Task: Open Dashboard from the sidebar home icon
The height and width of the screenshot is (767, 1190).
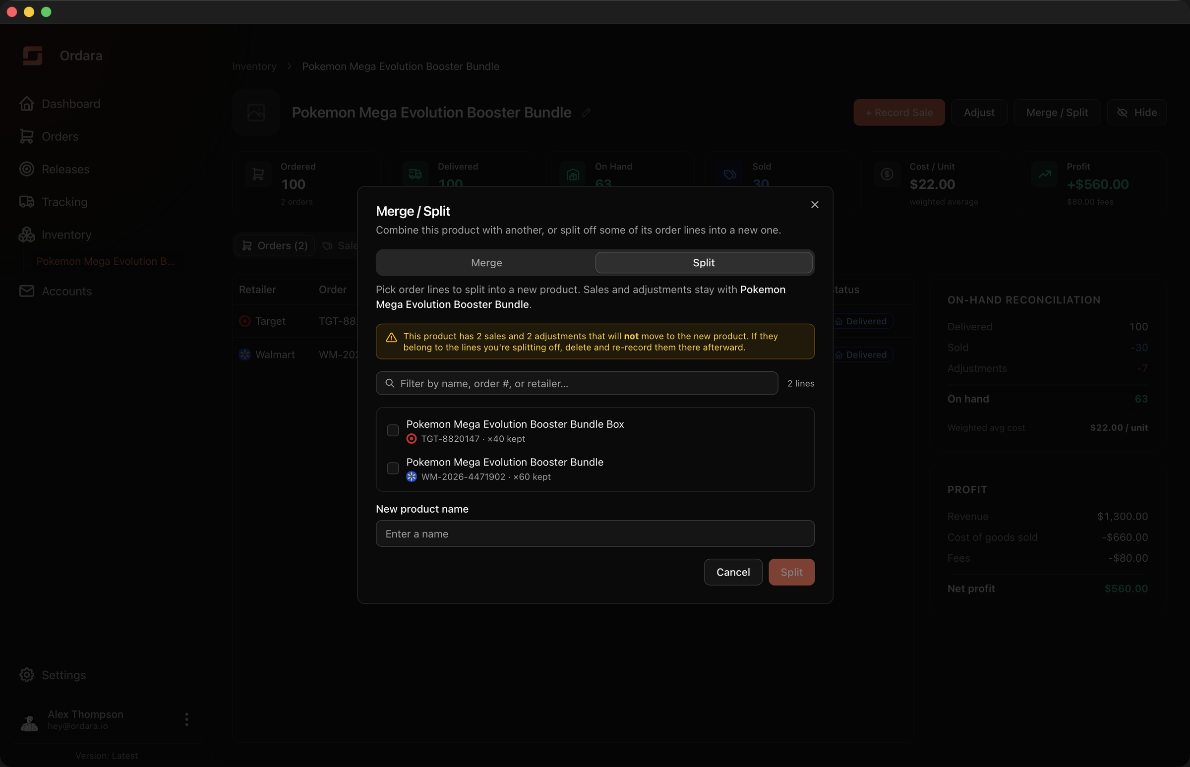Action: click(x=27, y=104)
